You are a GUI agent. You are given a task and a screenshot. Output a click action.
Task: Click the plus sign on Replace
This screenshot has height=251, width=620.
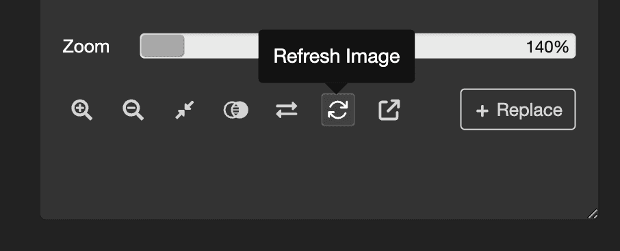[x=482, y=110]
